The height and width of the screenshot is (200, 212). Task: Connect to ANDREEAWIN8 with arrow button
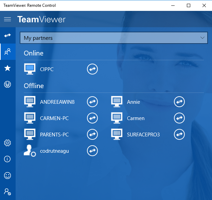(x=92, y=102)
